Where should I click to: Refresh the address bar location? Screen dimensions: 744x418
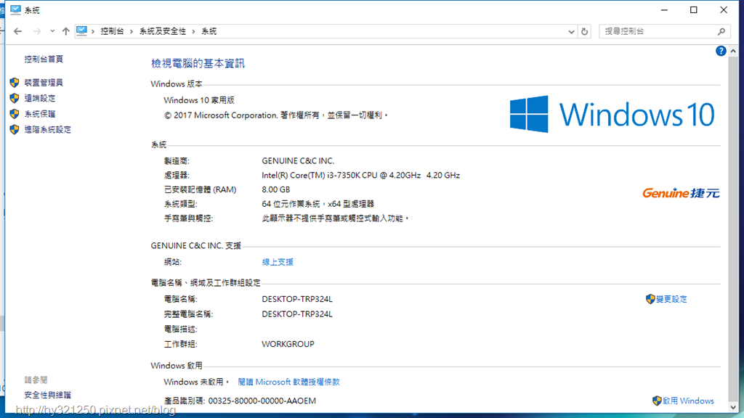click(x=585, y=32)
